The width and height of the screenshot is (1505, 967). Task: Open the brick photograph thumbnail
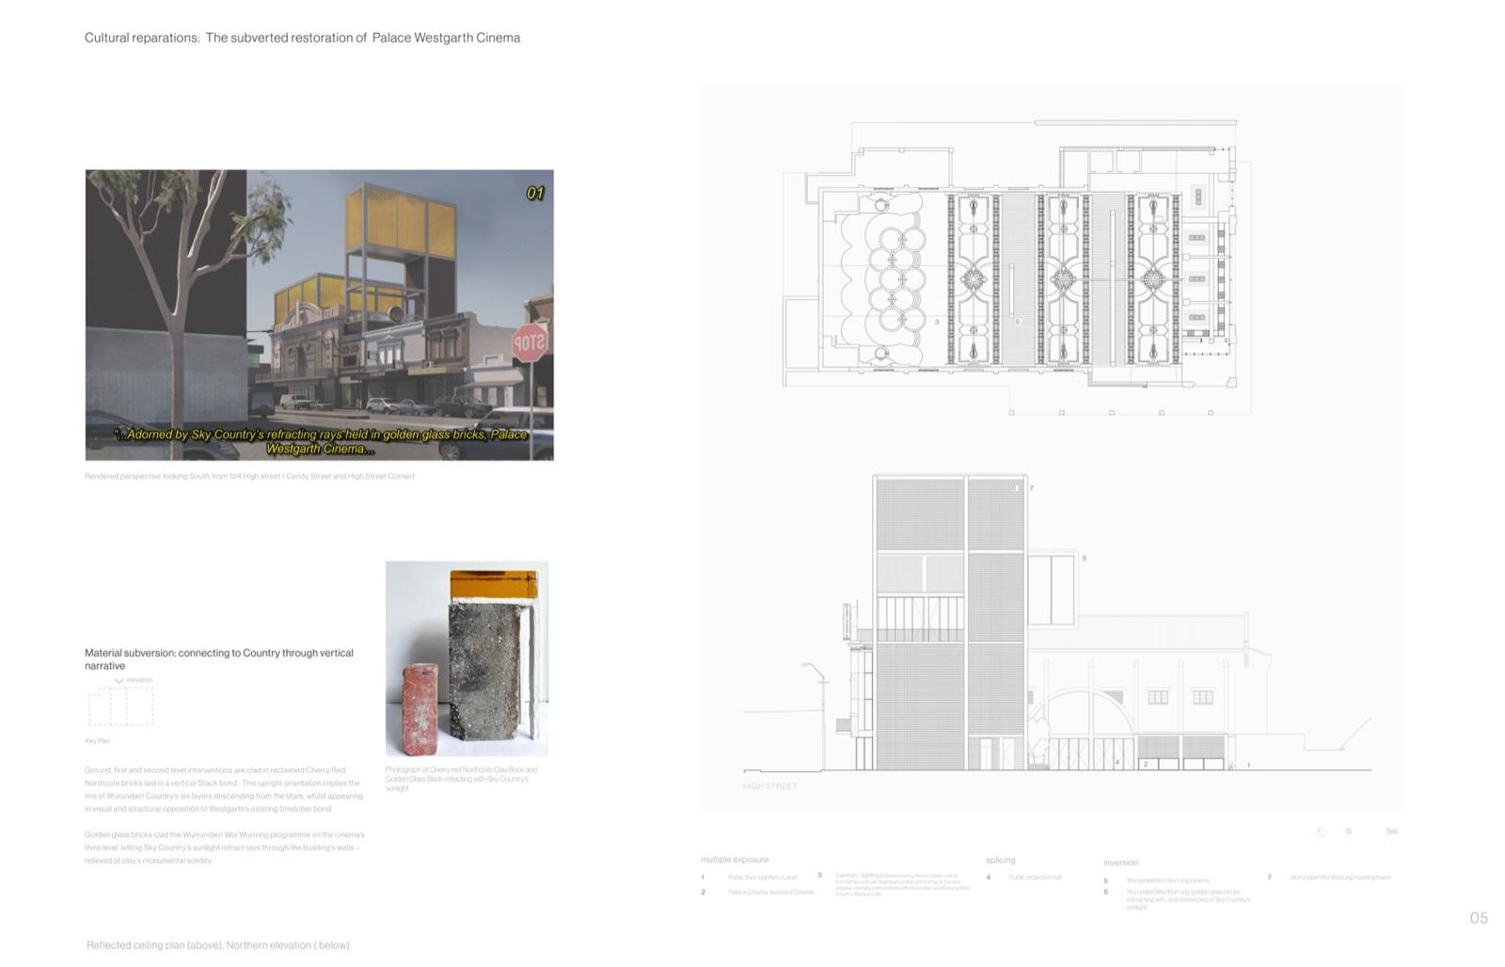467,658
